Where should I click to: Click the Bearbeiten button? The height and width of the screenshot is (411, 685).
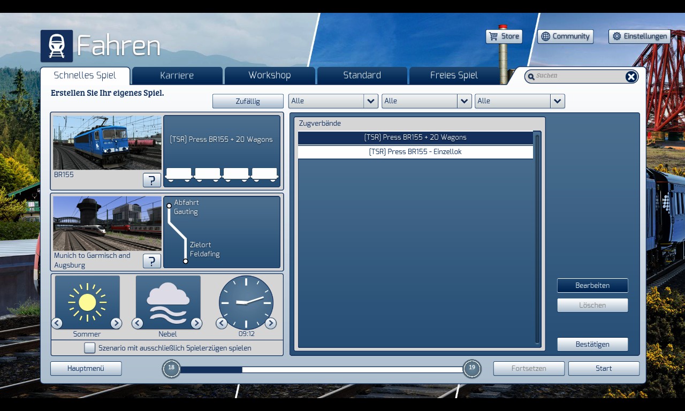click(x=592, y=285)
